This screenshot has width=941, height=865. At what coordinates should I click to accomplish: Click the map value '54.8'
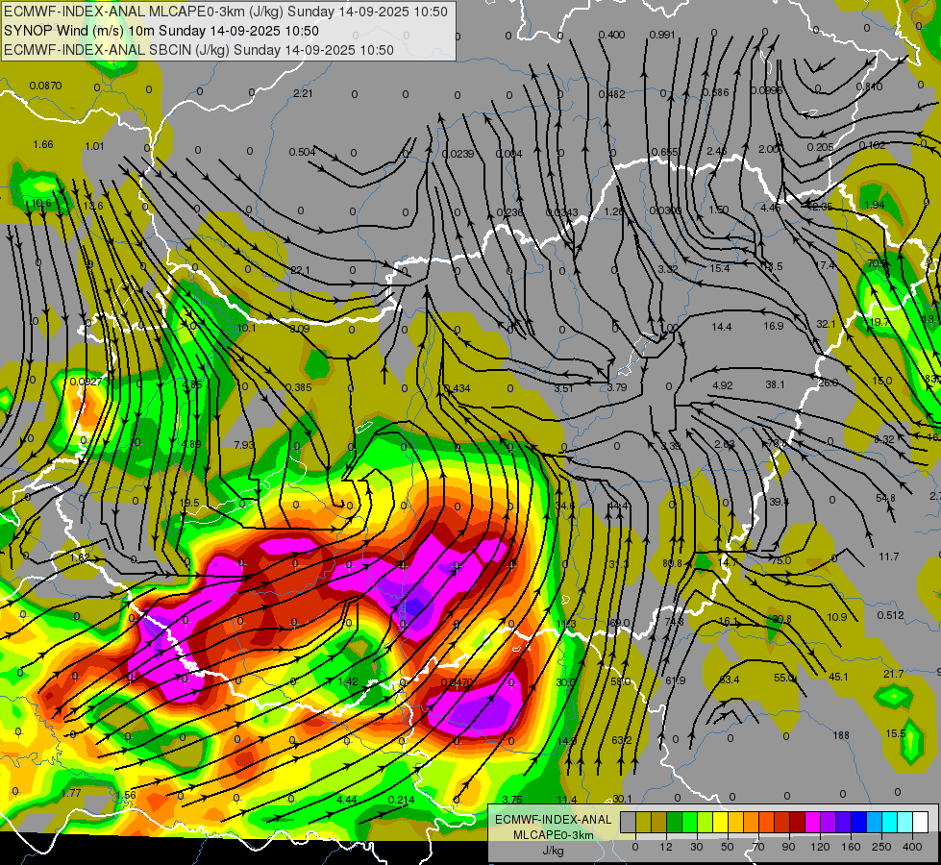[886, 498]
